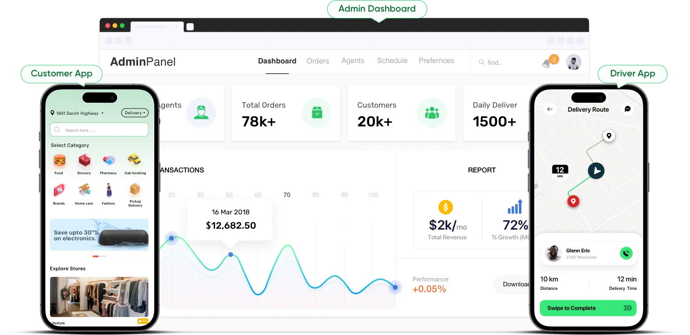The height and width of the screenshot is (335, 690).
Task: Click the Total Orders box icon
Action: pos(316,113)
